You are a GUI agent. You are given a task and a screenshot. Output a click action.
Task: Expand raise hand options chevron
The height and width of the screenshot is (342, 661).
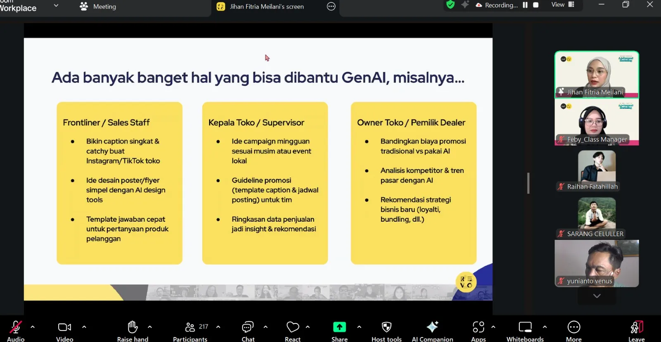[x=150, y=327]
